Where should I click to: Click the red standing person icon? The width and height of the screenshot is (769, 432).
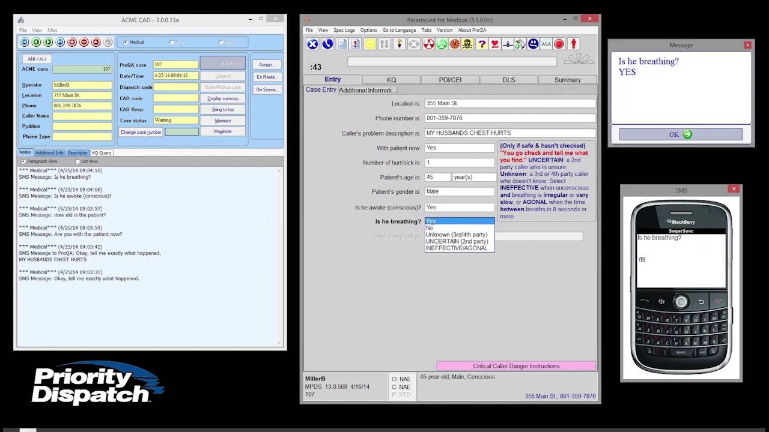(574, 44)
